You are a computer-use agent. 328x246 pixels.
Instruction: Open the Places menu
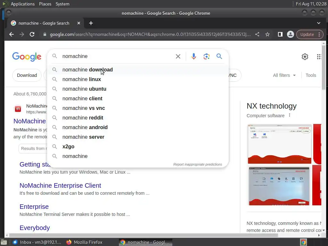tap(45, 4)
